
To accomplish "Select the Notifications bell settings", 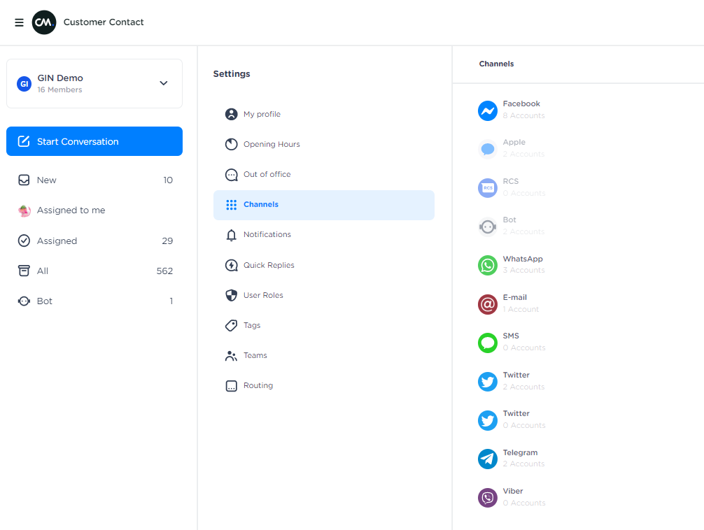I will pyautogui.click(x=267, y=235).
